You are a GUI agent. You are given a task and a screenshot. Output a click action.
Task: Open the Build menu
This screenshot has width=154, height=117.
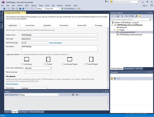(x=27, y=5)
